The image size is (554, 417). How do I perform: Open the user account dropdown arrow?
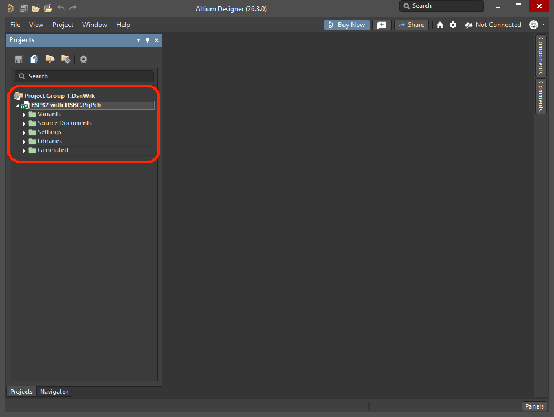tap(543, 25)
